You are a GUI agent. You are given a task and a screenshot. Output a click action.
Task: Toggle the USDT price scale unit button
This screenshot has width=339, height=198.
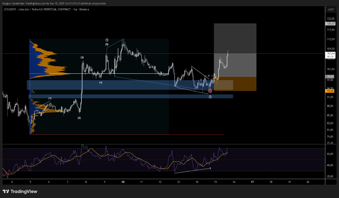click(x=331, y=9)
